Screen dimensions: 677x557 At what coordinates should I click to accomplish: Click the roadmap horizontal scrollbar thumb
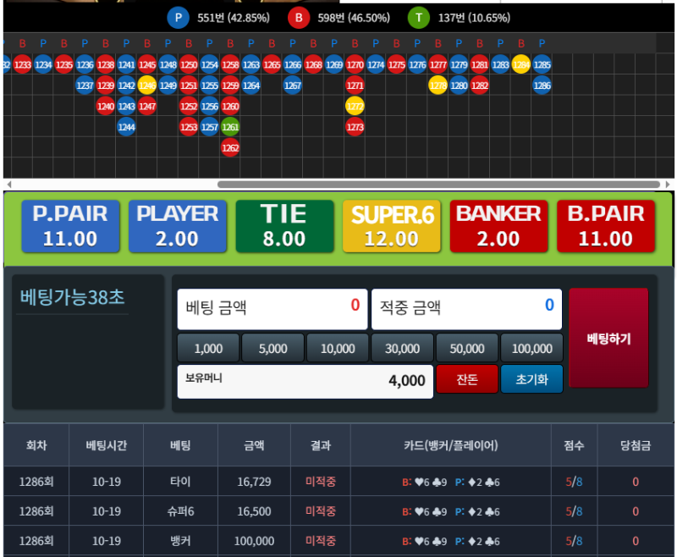click(x=438, y=184)
